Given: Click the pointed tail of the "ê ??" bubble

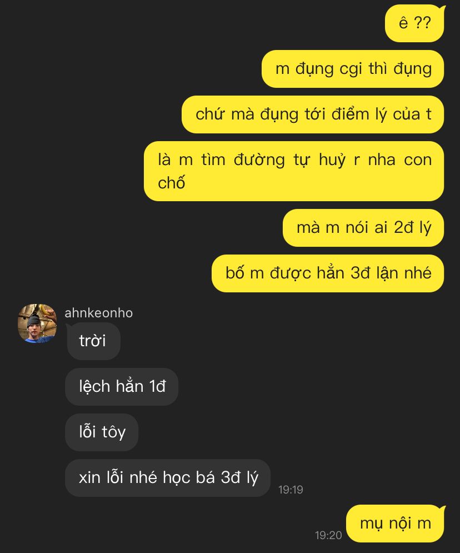Looking at the screenshot, I should (443, 8).
